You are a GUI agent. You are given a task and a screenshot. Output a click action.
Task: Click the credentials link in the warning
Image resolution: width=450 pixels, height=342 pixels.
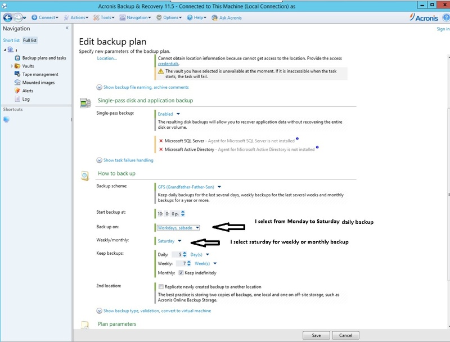click(x=168, y=64)
